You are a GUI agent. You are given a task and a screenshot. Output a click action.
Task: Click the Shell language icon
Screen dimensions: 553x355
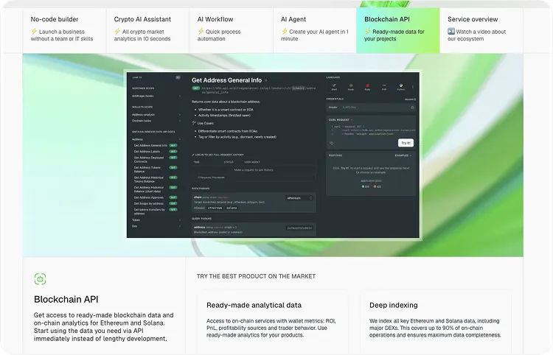coord(334,87)
